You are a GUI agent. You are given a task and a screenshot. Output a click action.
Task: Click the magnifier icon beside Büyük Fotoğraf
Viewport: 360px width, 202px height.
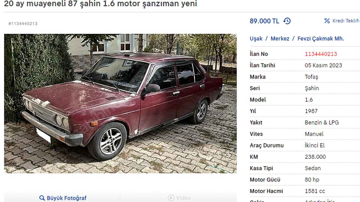coord(42,198)
